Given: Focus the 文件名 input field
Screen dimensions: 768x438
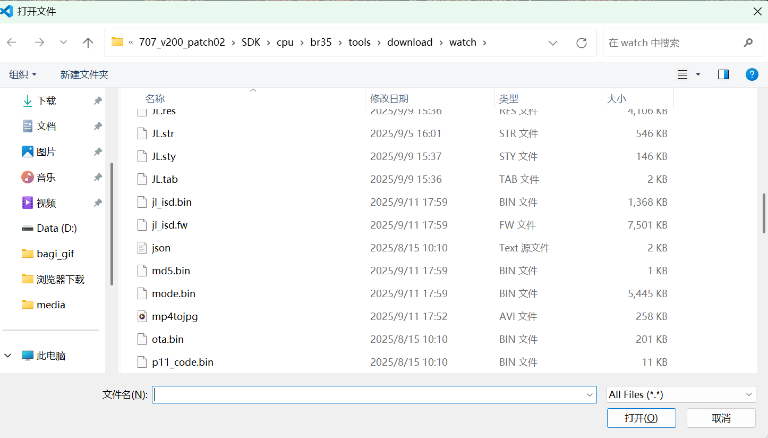Looking at the screenshot, I should [x=369, y=394].
